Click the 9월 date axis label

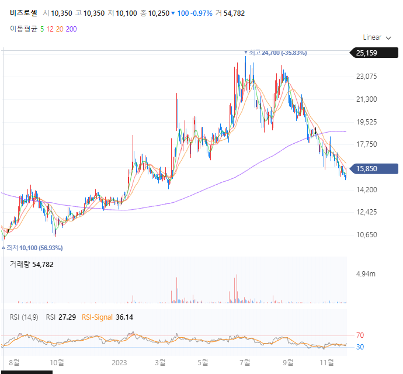(x=288, y=362)
